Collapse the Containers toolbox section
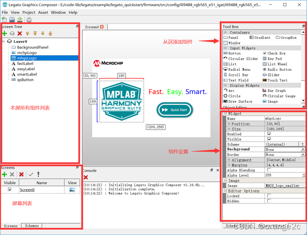 point(226,32)
